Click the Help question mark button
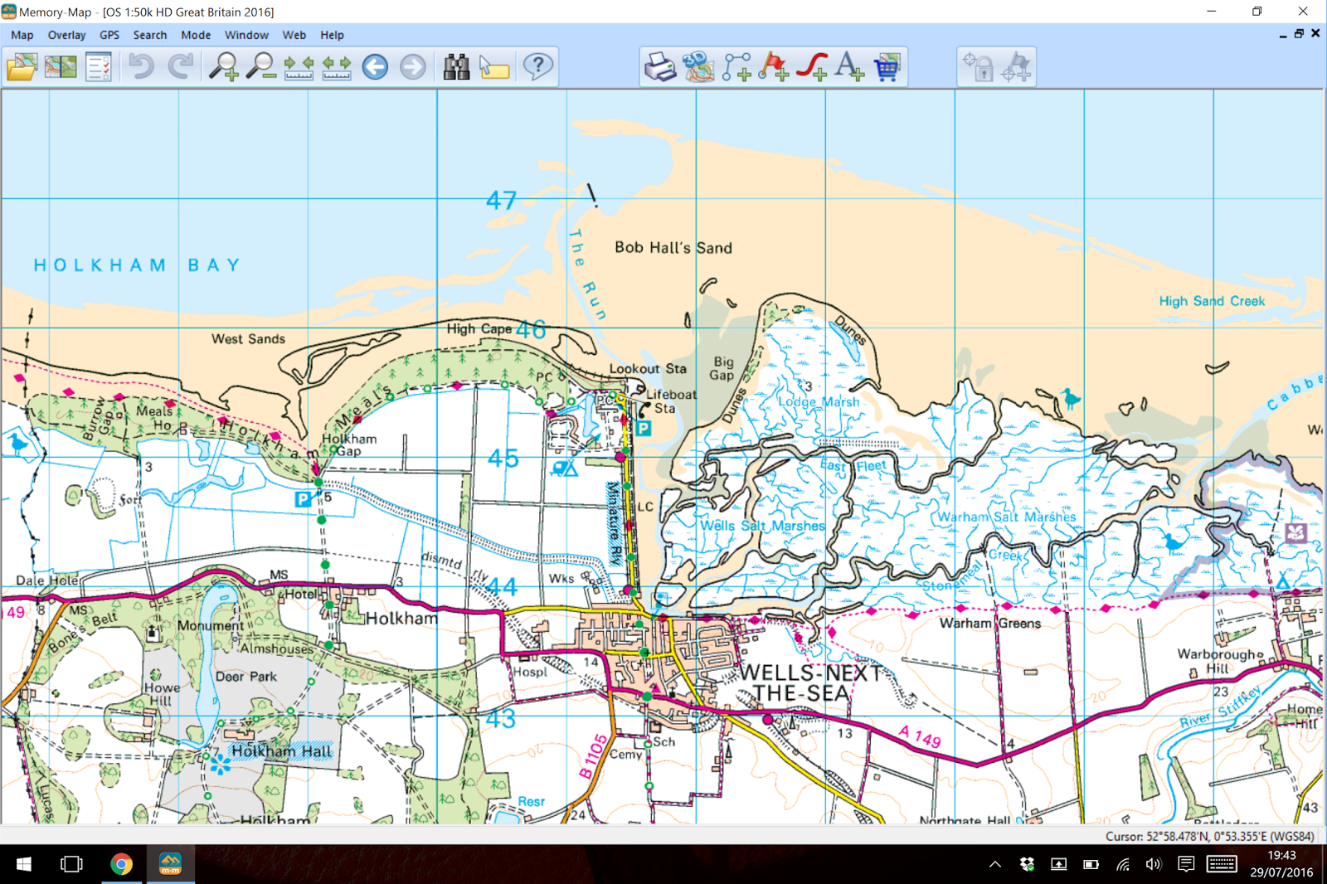The width and height of the screenshot is (1327, 884). click(537, 66)
